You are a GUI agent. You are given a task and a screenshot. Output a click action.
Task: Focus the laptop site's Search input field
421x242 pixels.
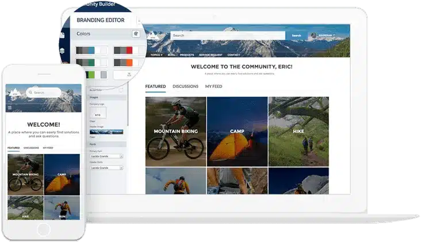[228, 36]
